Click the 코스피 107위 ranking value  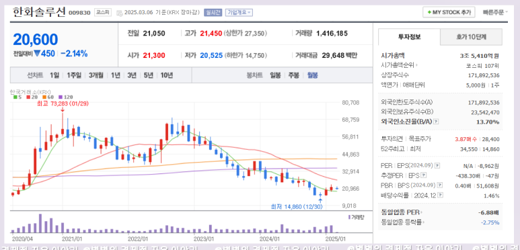[x=483, y=66]
